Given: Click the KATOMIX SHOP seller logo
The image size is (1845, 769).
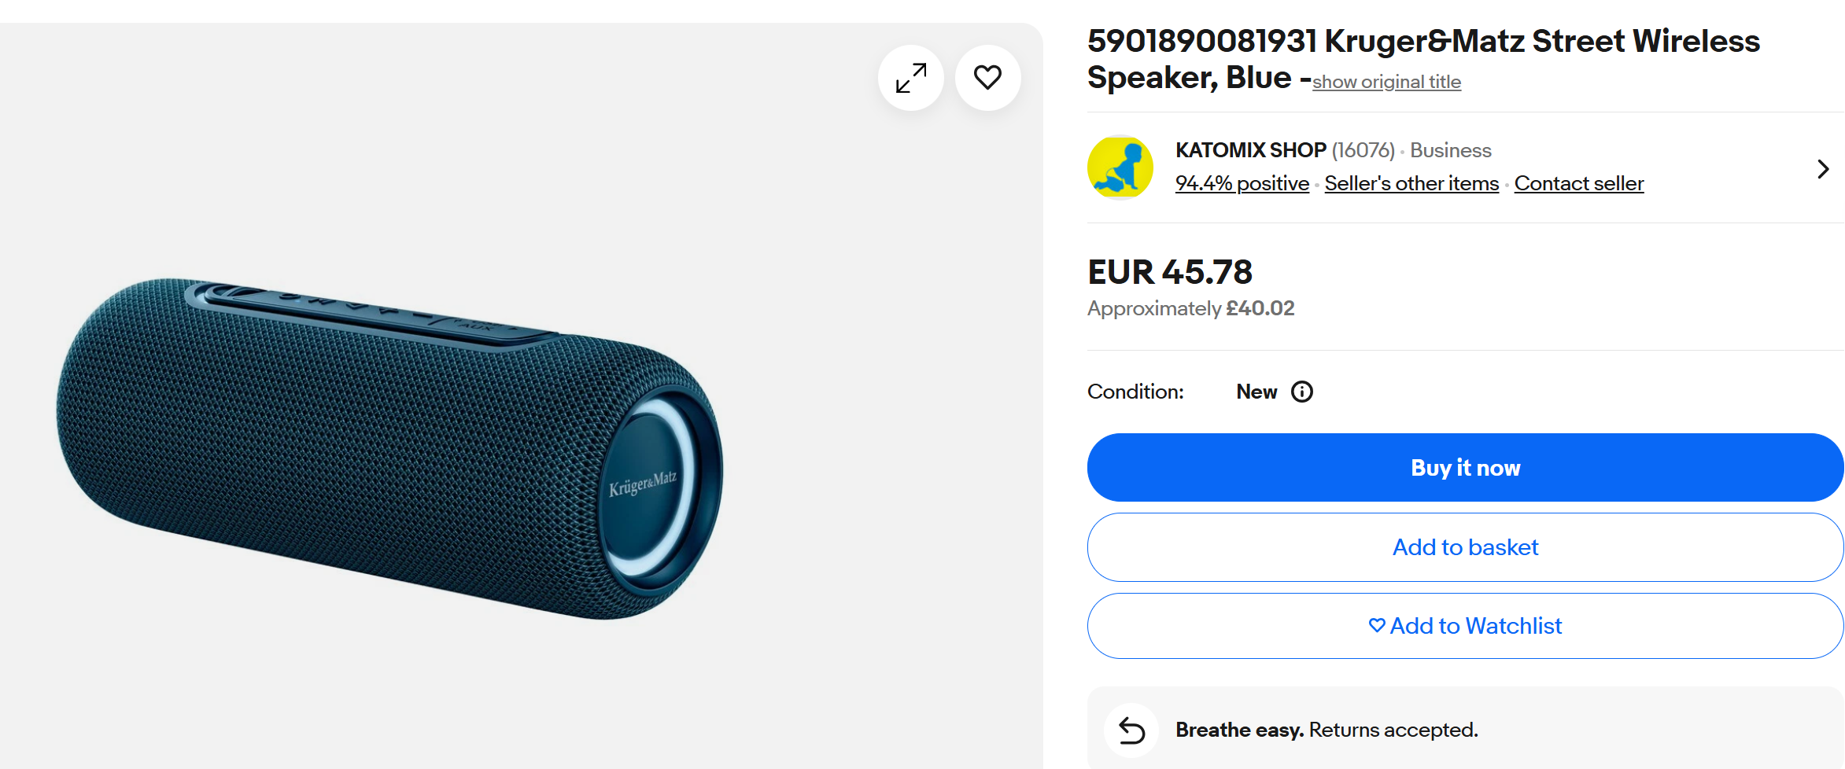Looking at the screenshot, I should (x=1120, y=167).
